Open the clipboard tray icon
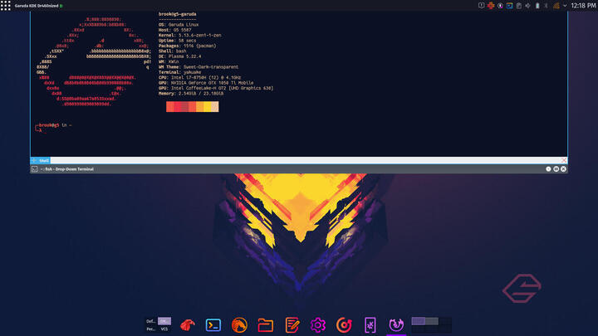 coord(518,6)
